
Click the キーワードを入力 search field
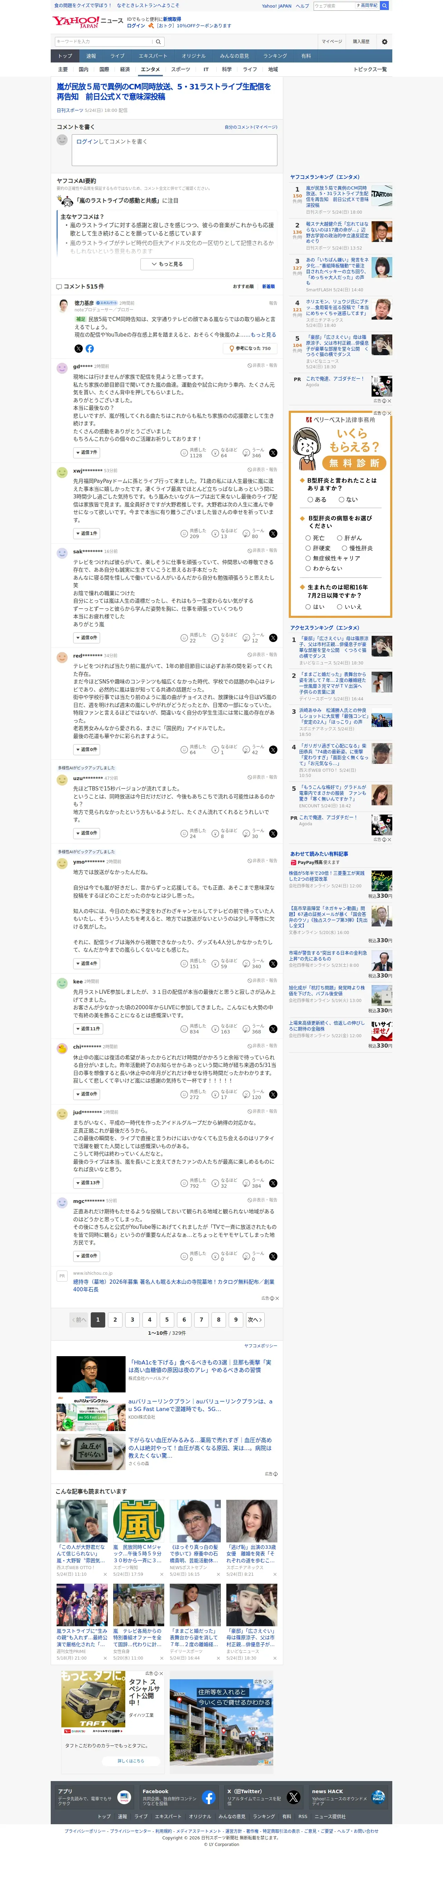[x=103, y=42]
